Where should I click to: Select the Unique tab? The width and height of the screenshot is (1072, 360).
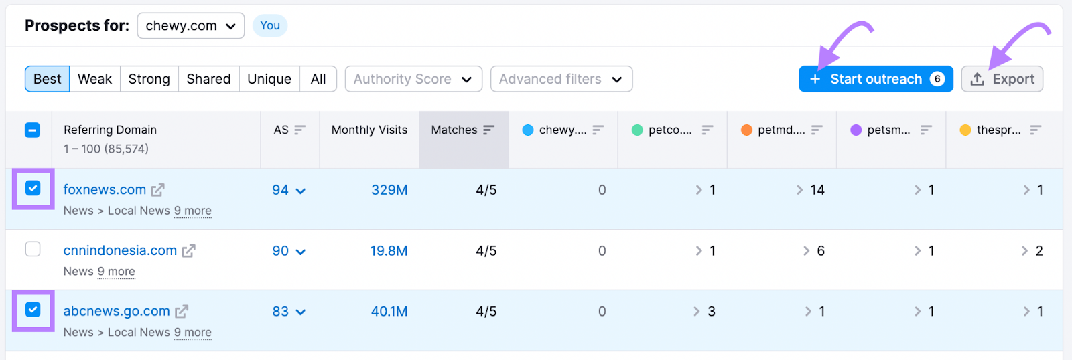click(x=269, y=79)
